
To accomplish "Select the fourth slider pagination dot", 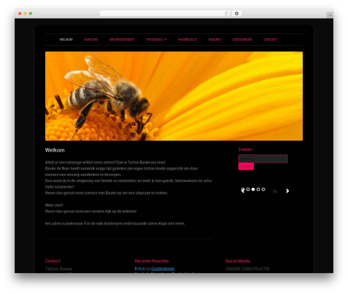I will (x=258, y=189).
